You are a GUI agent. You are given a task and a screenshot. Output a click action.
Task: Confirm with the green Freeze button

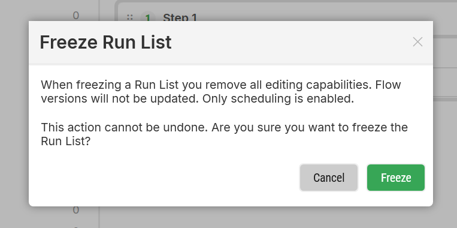(395, 178)
